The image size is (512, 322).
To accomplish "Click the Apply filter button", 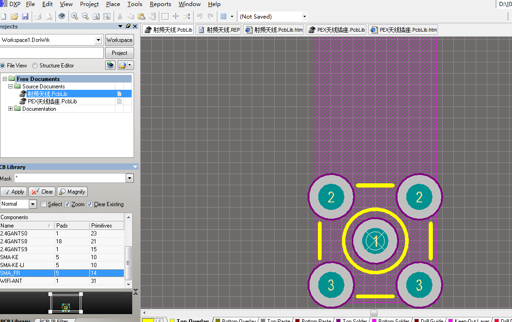I will tap(13, 192).
